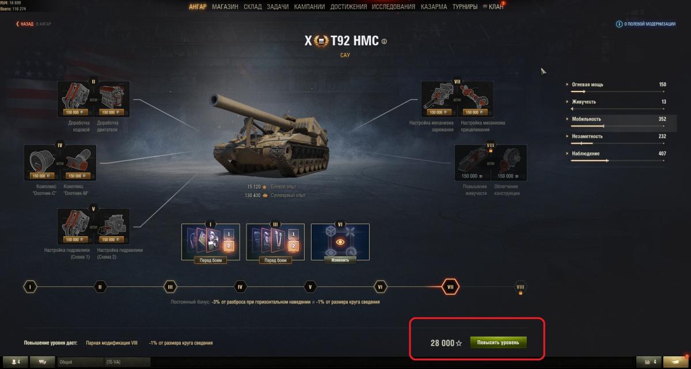Go back with Назад в ангар

[34, 24]
